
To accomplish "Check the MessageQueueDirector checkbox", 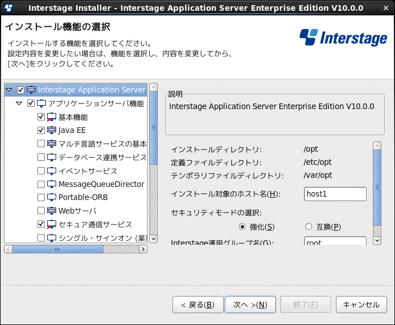I will coord(41,184).
